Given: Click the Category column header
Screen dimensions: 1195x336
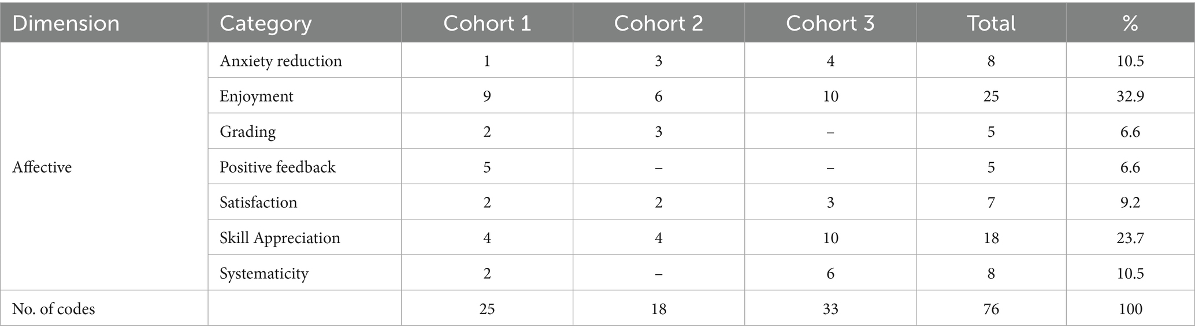Looking at the screenshot, I should (265, 24).
